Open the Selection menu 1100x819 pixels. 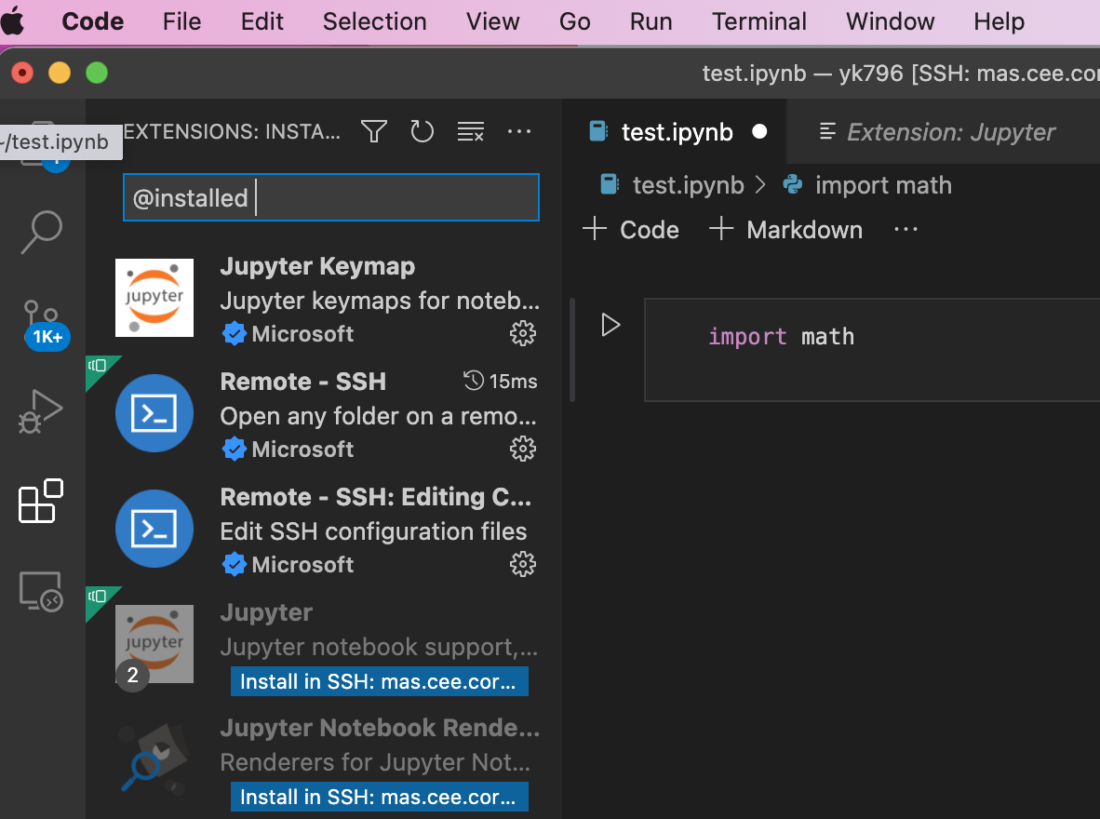point(375,21)
